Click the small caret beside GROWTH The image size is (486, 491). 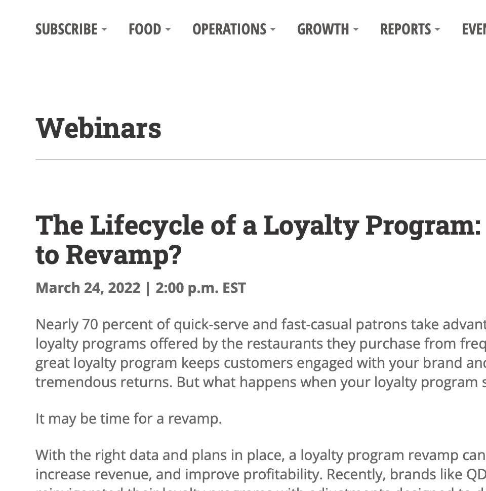[x=356, y=29]
